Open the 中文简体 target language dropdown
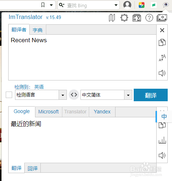This screenshot has width=172, height=181. pyautogui.click(x=106, y=95)
